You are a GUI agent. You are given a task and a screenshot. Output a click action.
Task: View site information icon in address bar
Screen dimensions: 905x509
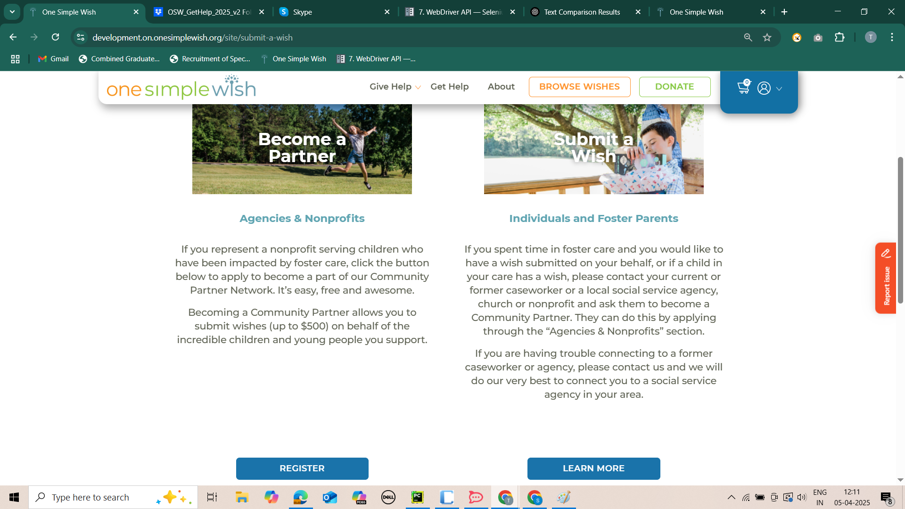[x=81, y=37]
